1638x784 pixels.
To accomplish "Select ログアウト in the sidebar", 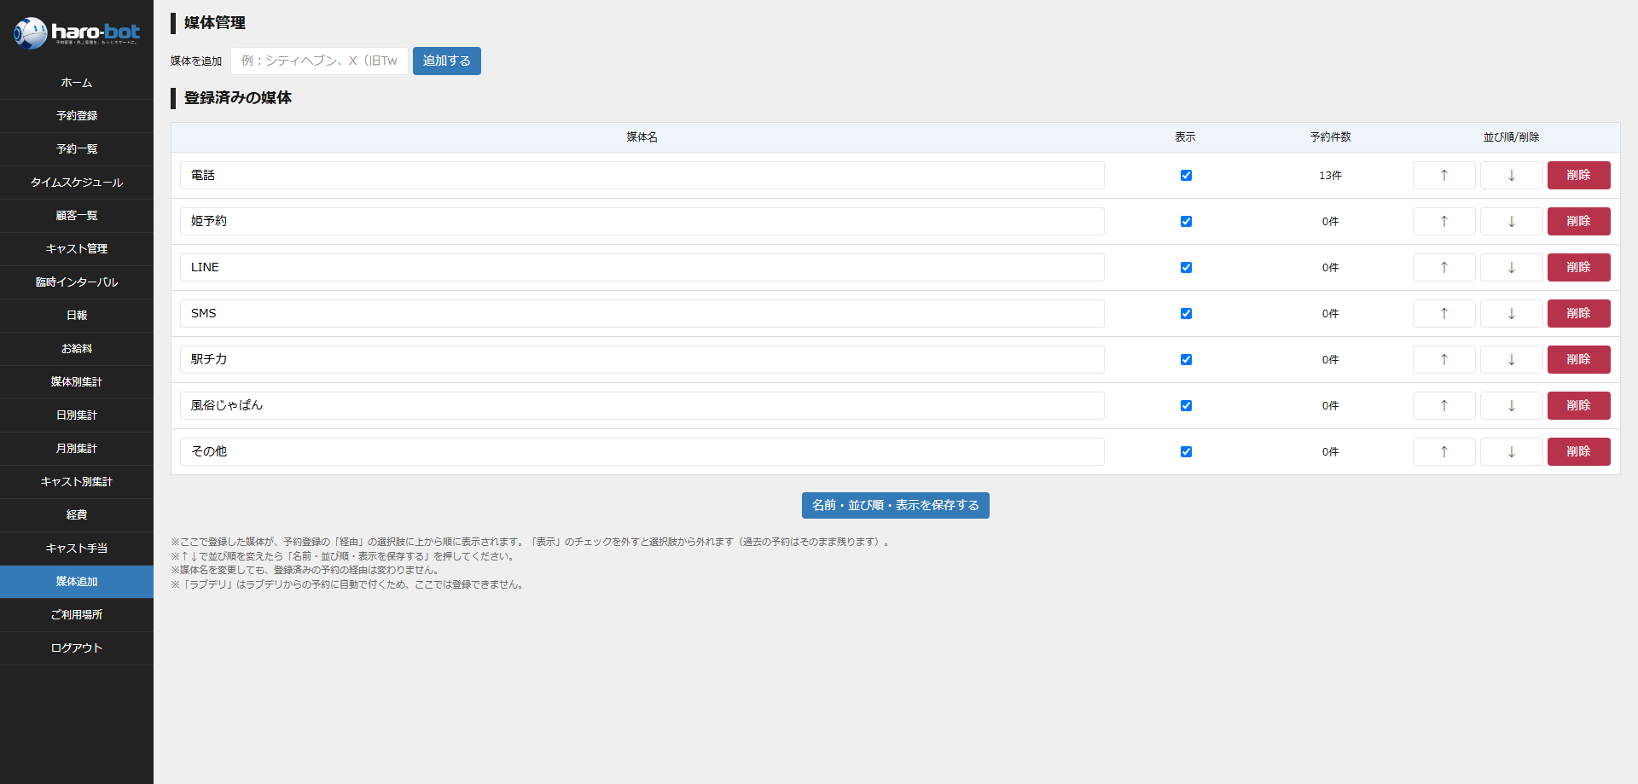I will [77, 648].
